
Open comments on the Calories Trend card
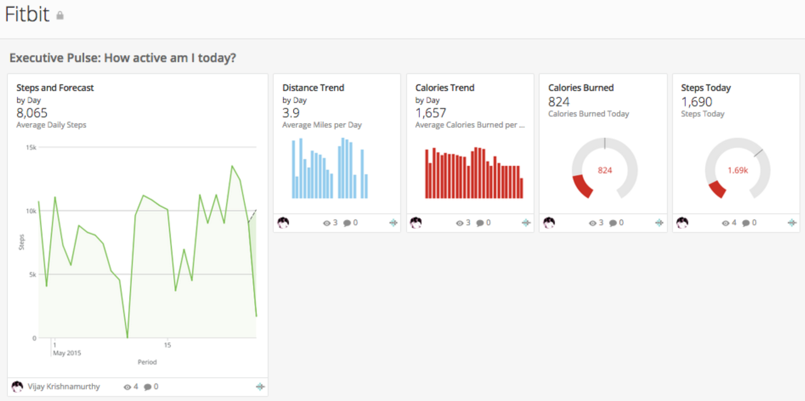(480, 223)
